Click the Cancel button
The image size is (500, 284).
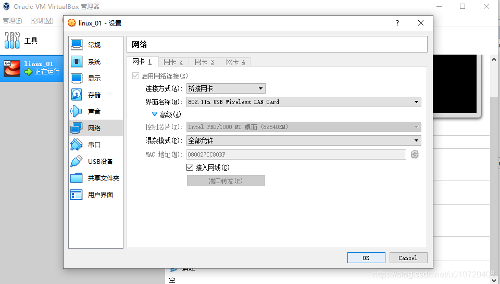408,258
